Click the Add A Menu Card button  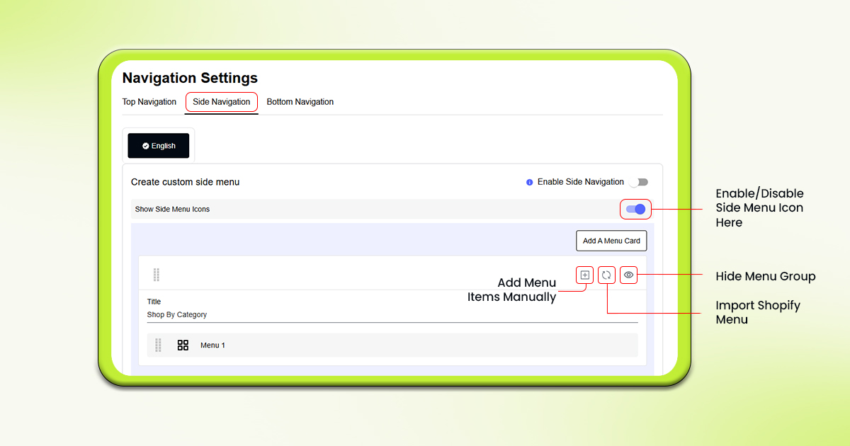pos(611,241)
